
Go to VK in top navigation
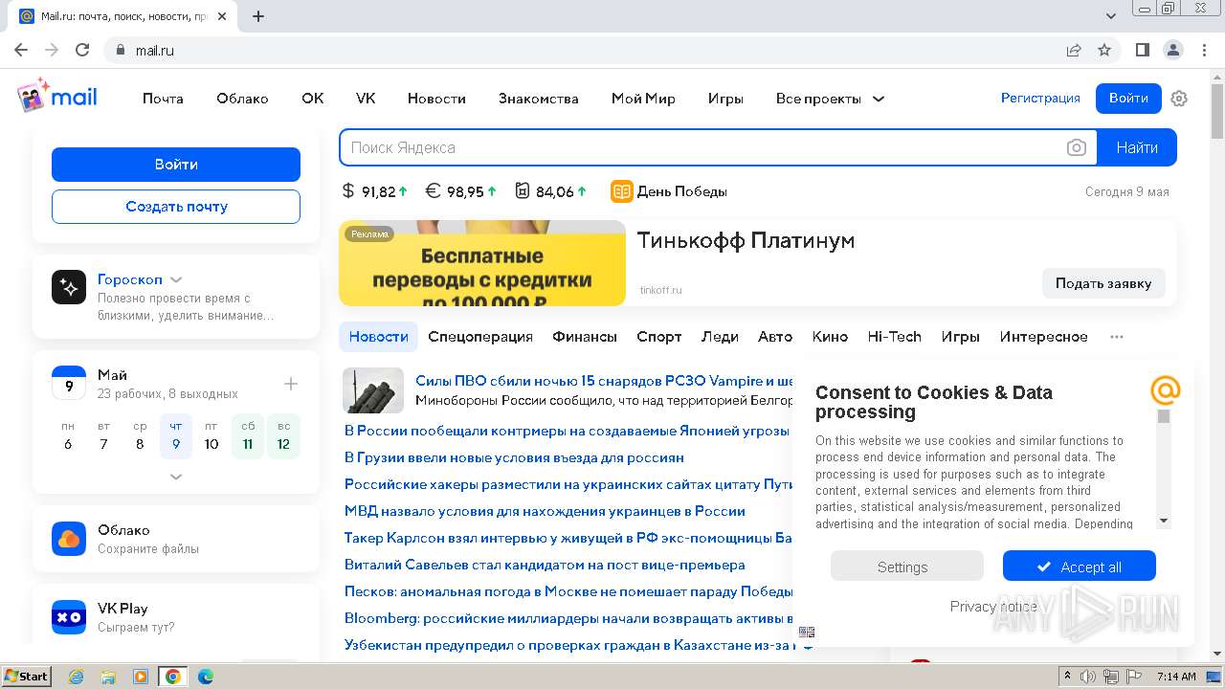click(x=366, y=99)
